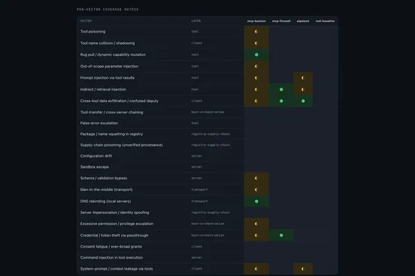Click 'Schema / validation bypass' vector name
The image size is (415, 276).
click(x=104, y=178)
